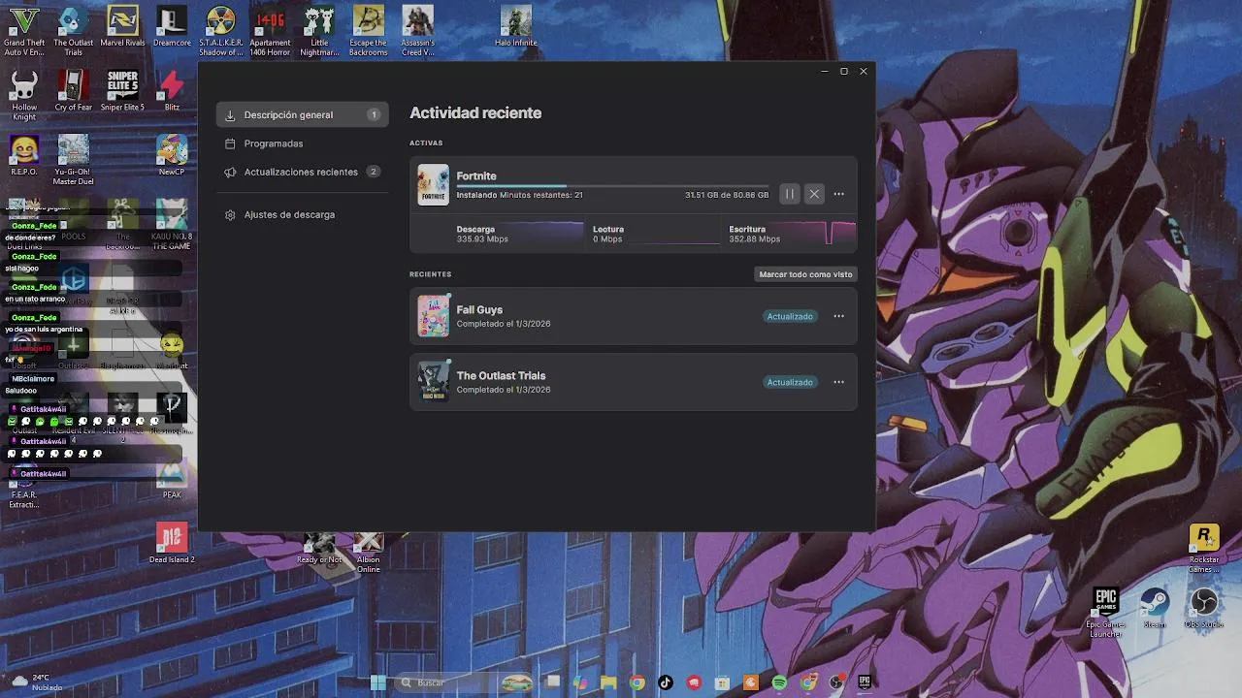Click the Steam desktop icon
Screen dimensions: 1242x698
point(1155,608)
